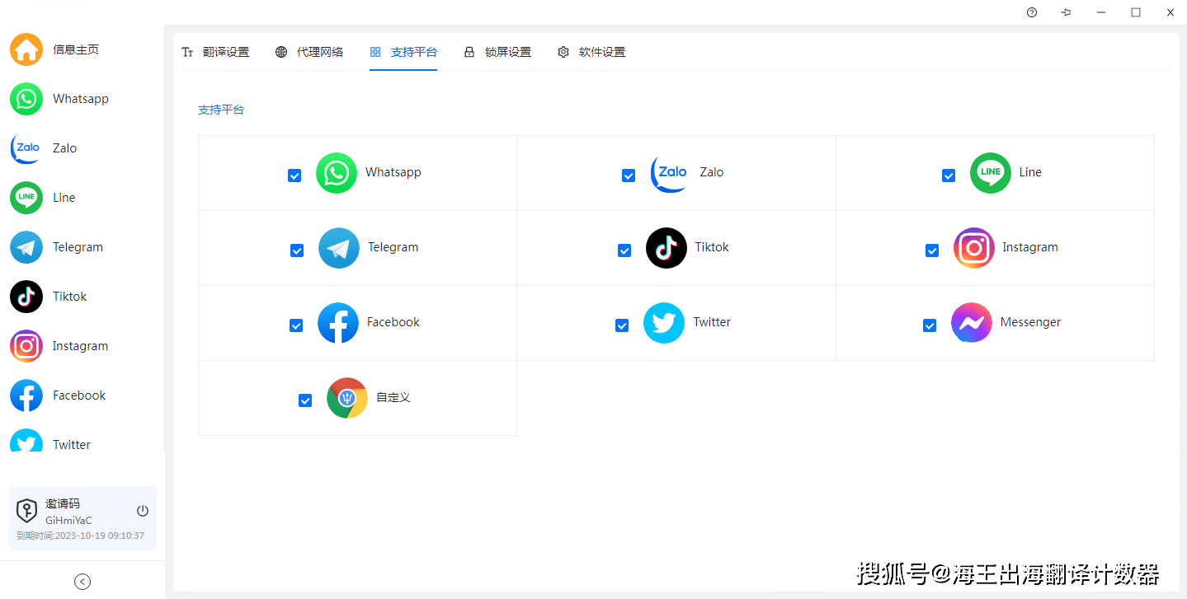Uncheck the Tiktok platform checkbox
The width and height of the screenshot is (1187, 599).
pos(624,250)
